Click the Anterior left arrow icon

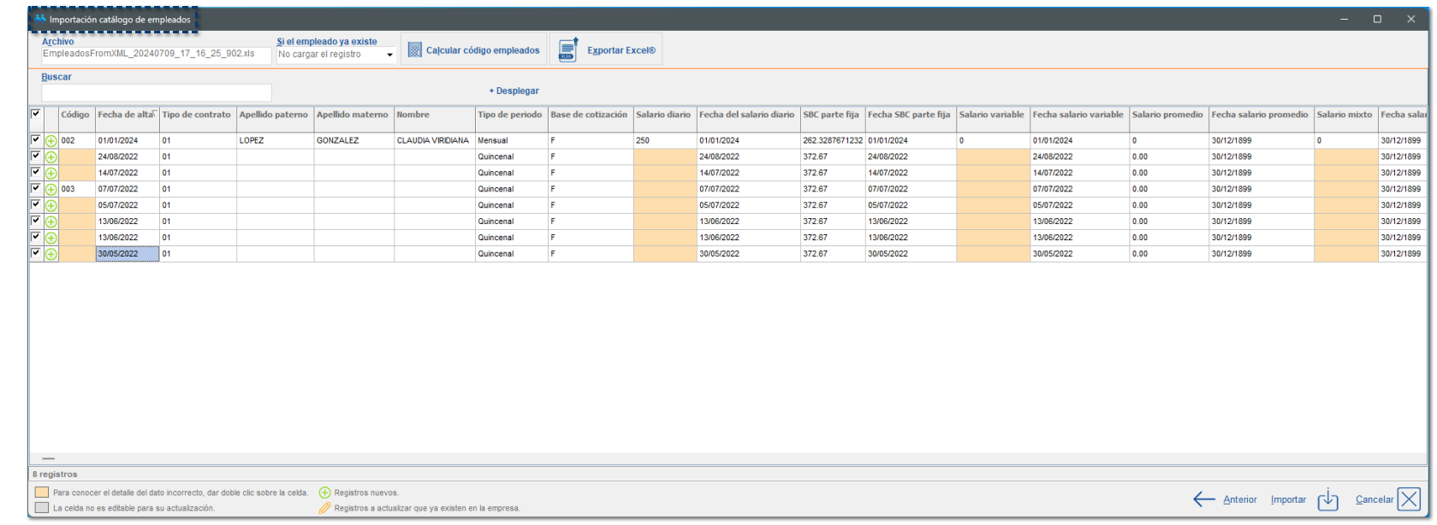(x=1204, y=499)
